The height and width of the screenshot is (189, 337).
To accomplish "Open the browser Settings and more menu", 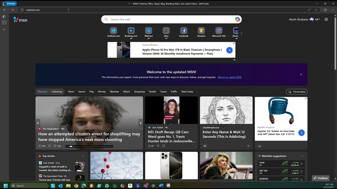I will coord(333,10).
